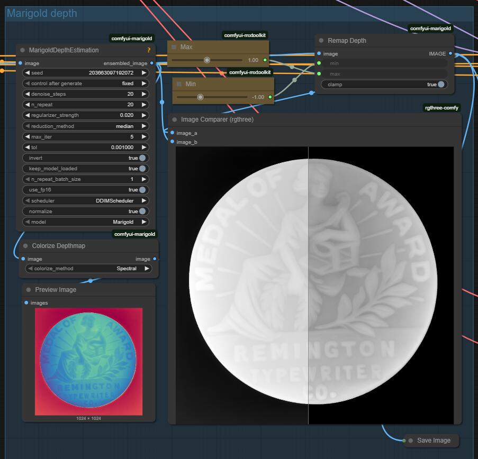
Task: Toggle the keep_model_loaded switch
Action: 142,169
